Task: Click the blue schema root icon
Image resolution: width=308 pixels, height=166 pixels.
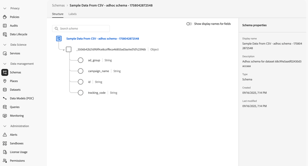Action: click(59, 39)
